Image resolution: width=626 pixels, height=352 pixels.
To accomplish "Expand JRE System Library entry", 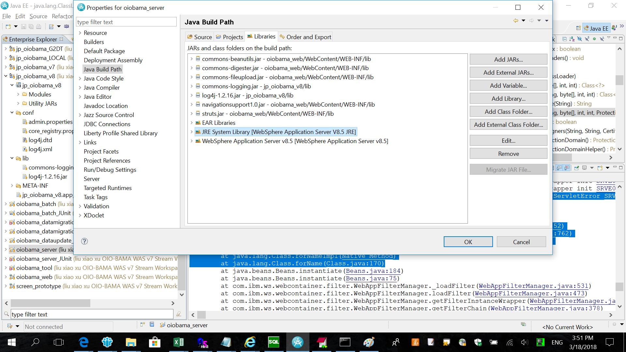I will click(x=191, y=132).
